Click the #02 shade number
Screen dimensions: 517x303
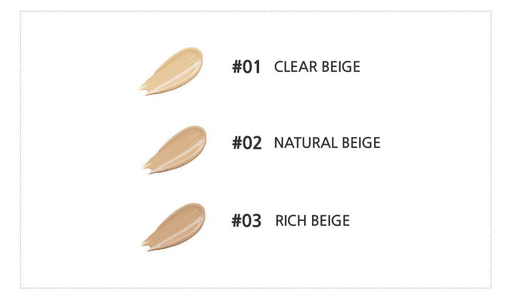pos(247,143)
